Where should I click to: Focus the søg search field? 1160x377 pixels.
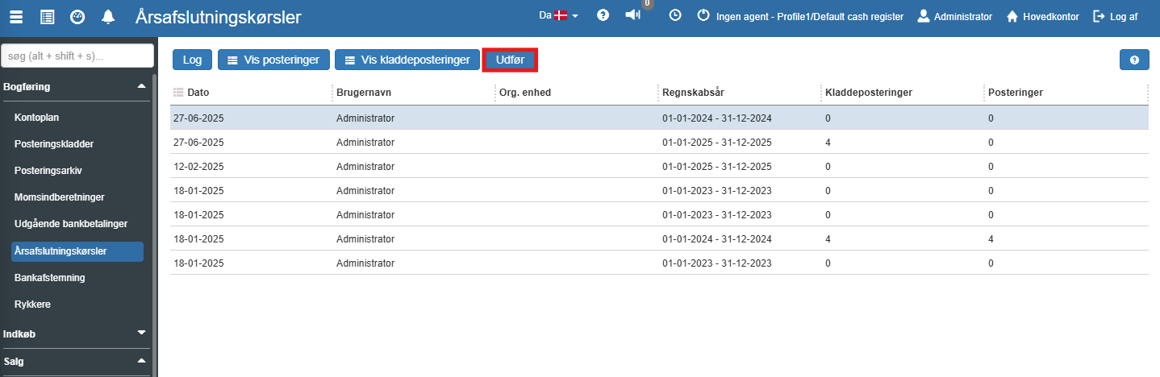coord(77,56)
